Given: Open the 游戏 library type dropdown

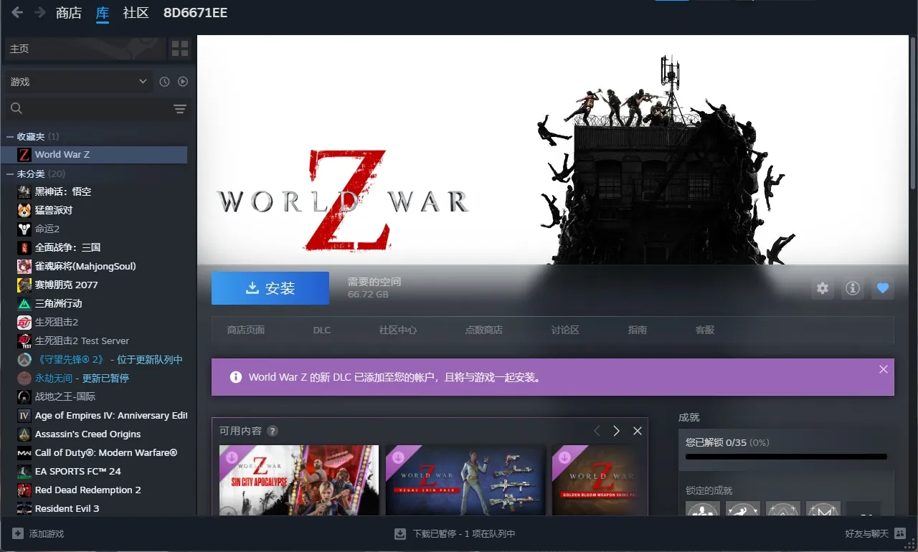Looking at the screenshot, I should pos(78,82).
